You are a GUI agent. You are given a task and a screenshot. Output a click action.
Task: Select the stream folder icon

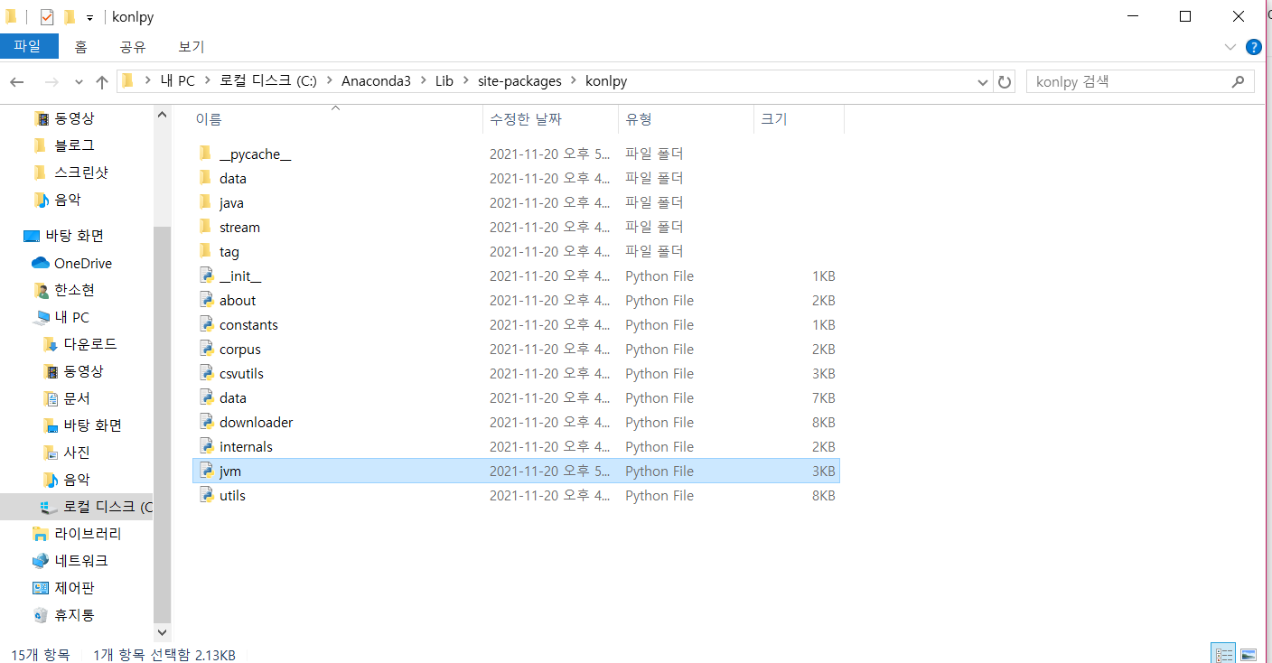point(206,227)
